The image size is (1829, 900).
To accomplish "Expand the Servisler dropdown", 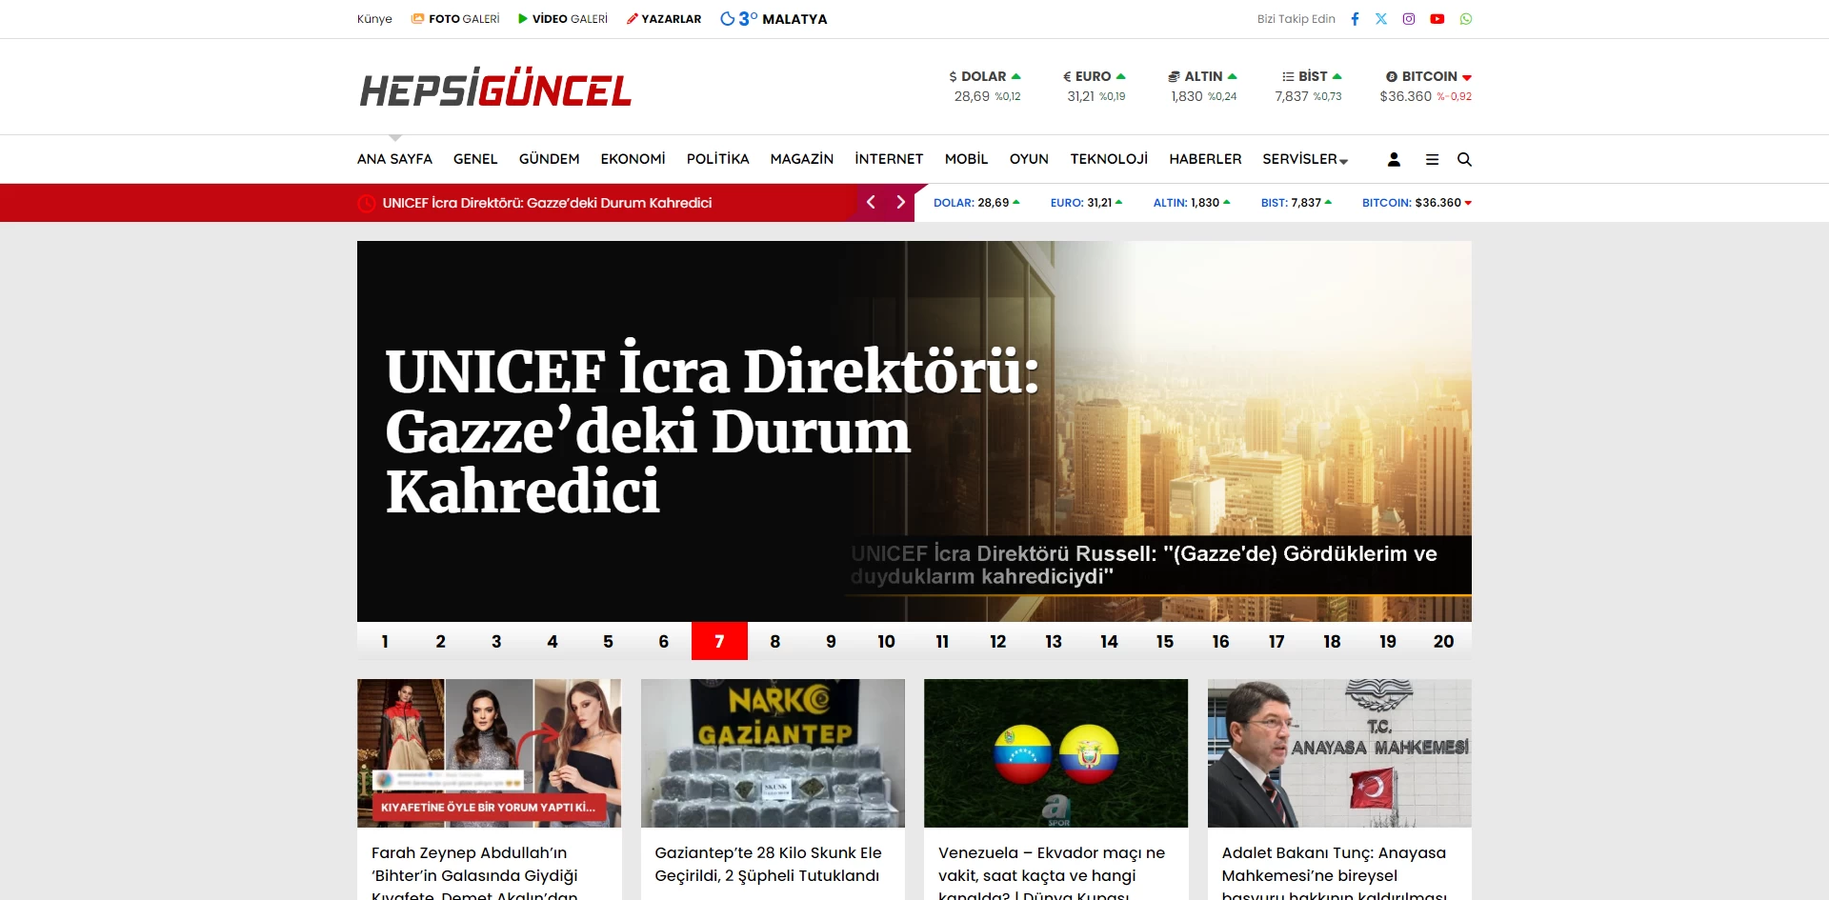I will (x=1305, y=159).
